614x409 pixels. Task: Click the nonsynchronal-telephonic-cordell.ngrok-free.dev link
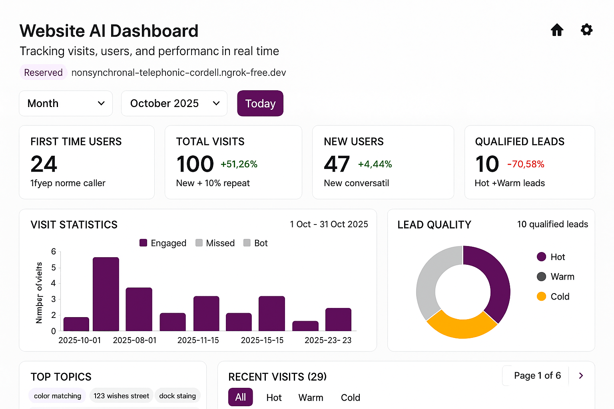pos(179,72)
